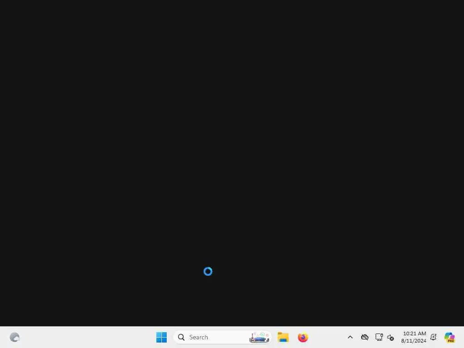The height and width of the screenshot is (348, 464).
Task: Show hidden tray icons chevron
Action: coord(350,337)
